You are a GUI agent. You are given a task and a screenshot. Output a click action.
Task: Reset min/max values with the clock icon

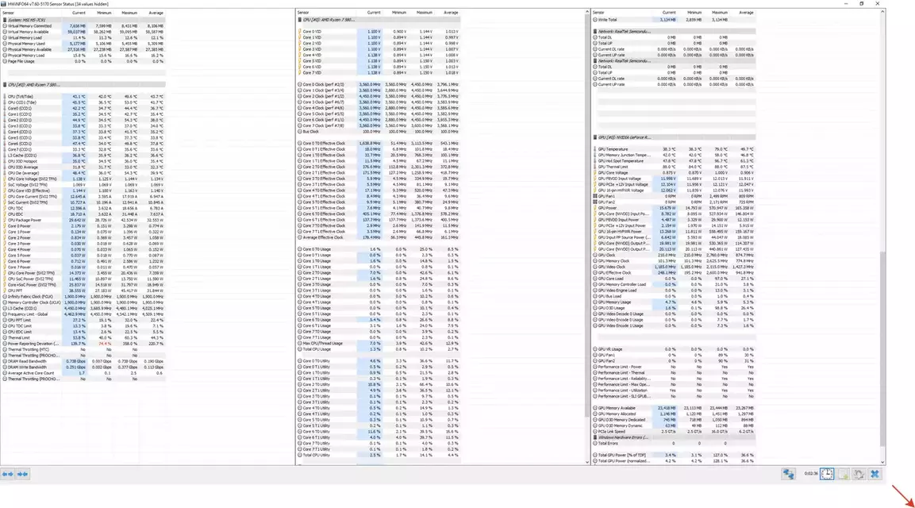pyautogui.click(x=827, y=474)
